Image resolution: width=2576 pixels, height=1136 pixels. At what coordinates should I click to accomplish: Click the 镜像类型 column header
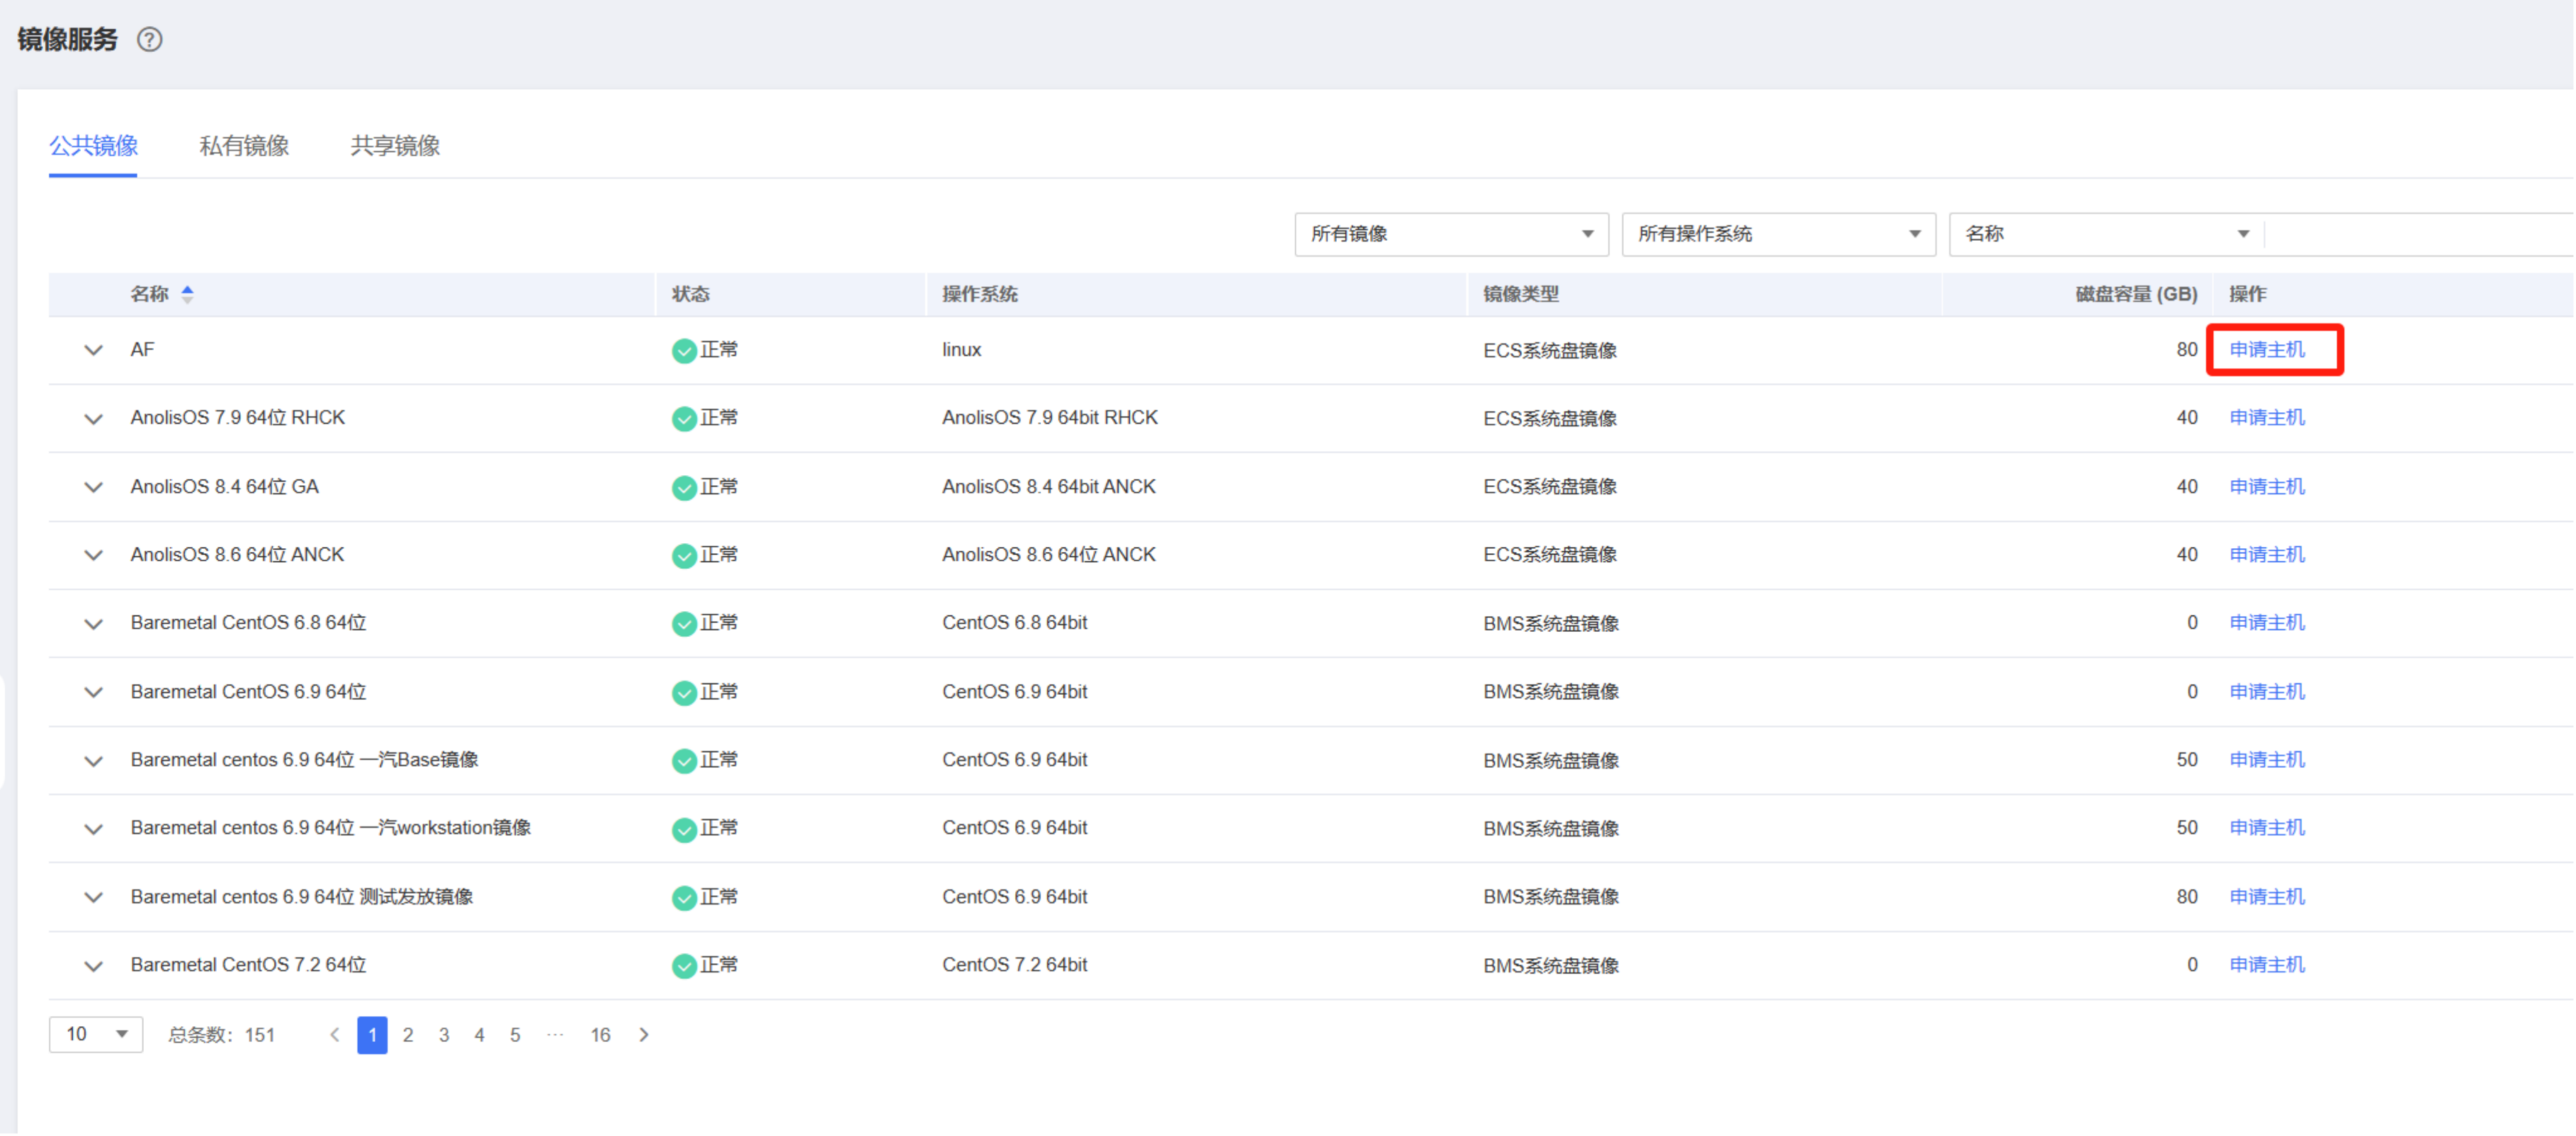tap(1520, 294)
